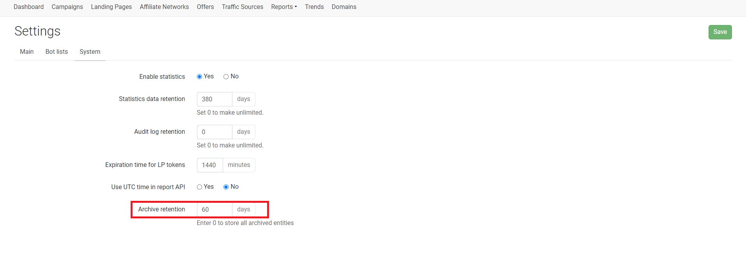Save the settings
The image size is (746, 257).
click(720, 32)
